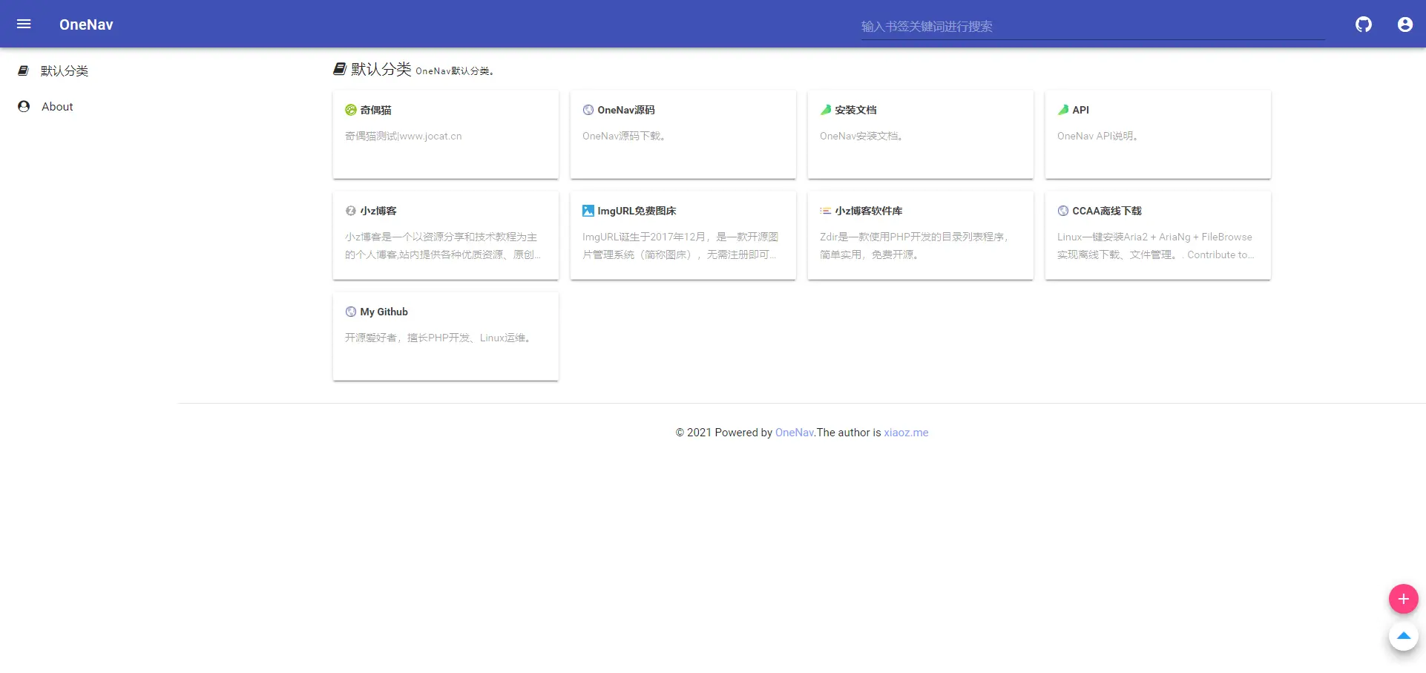Open the 奇偶猫 bookmark title
This screenshot has width=1426, height=673.
[376, 110]
